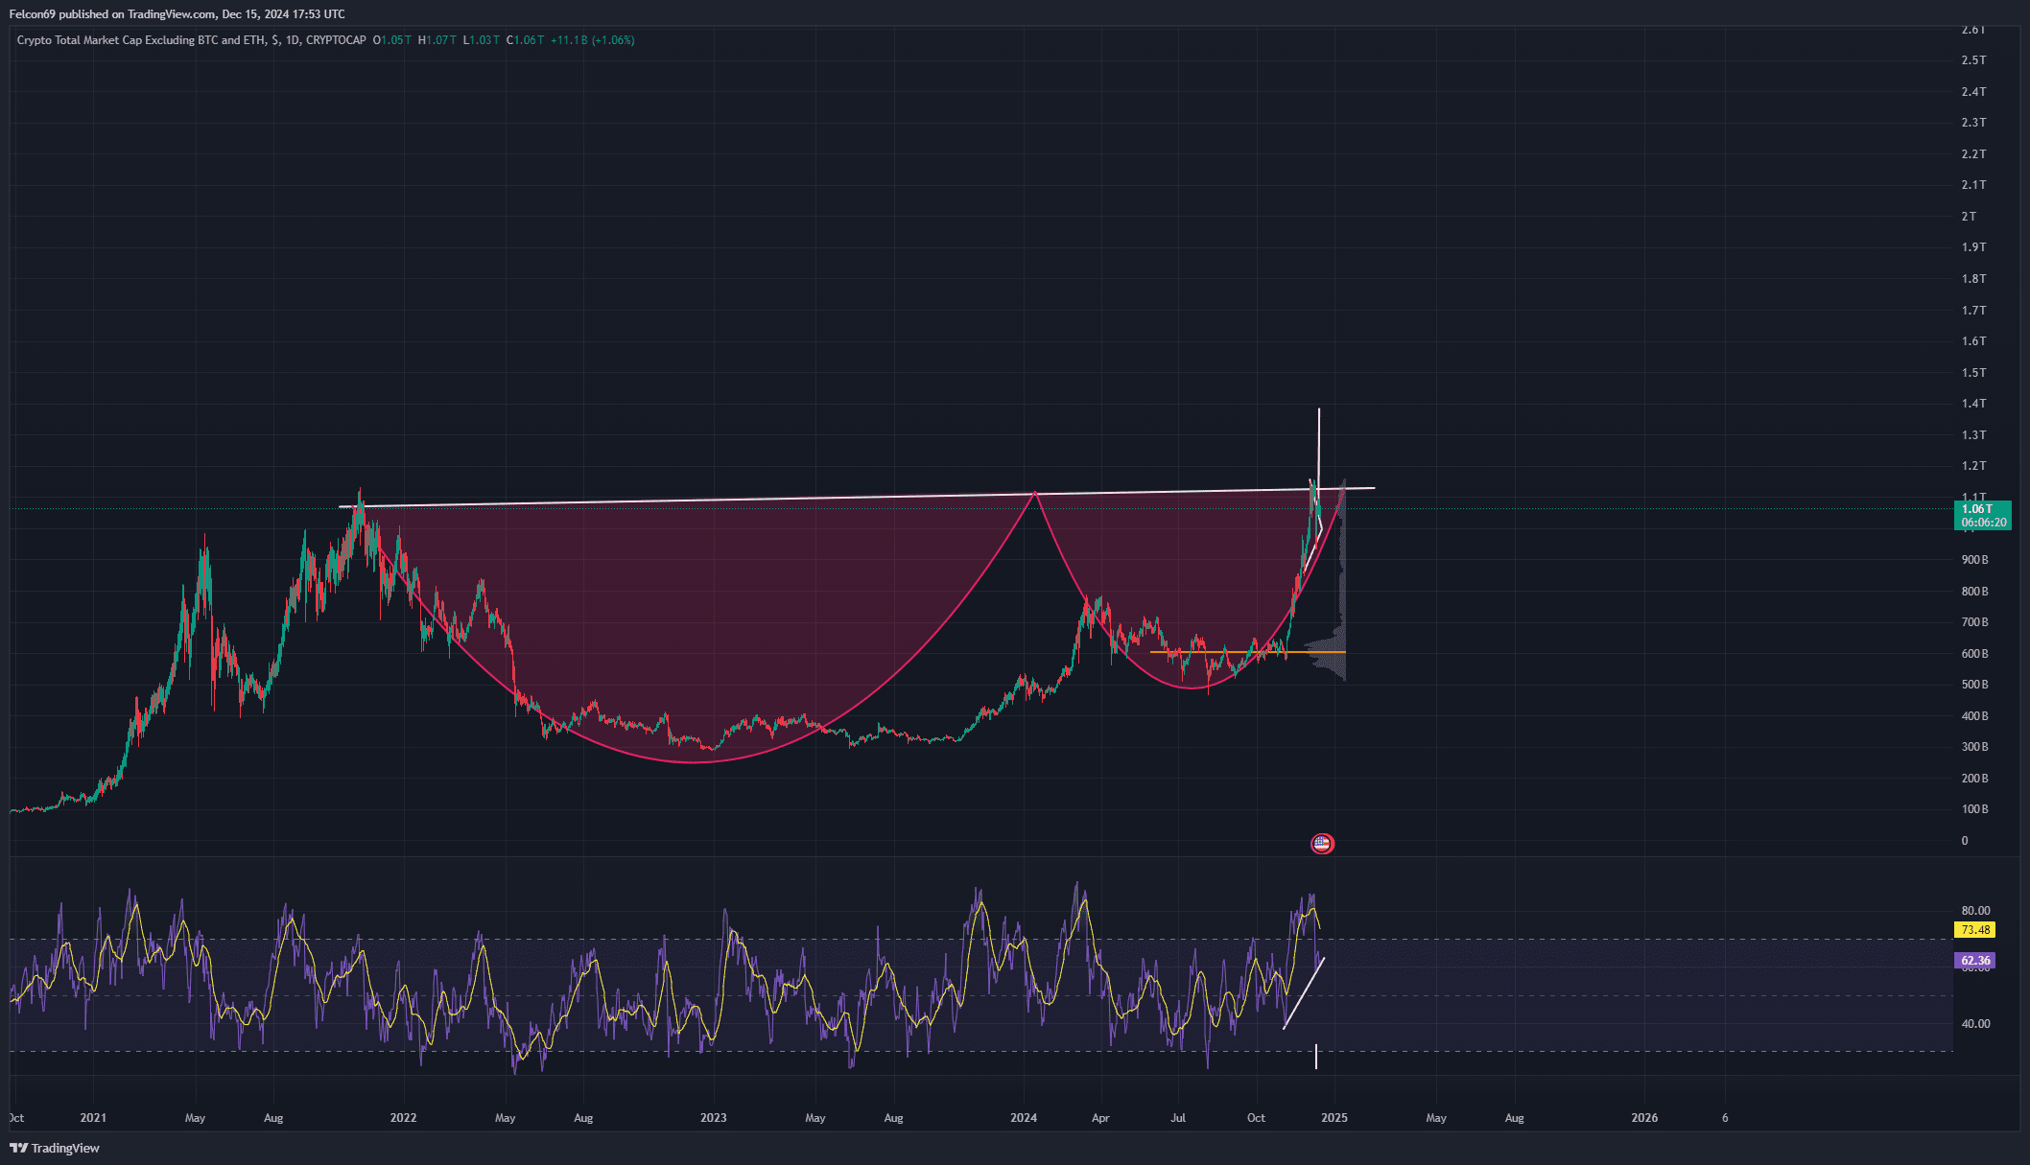2030x1165 pixels.
Task: Click the low value L1.03T in legend
Action: click(x=482, y=40)
